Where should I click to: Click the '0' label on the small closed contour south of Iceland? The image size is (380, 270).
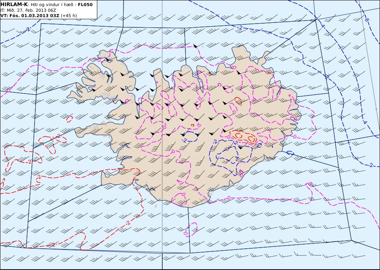pyautogui.click(x=185, y=233)
